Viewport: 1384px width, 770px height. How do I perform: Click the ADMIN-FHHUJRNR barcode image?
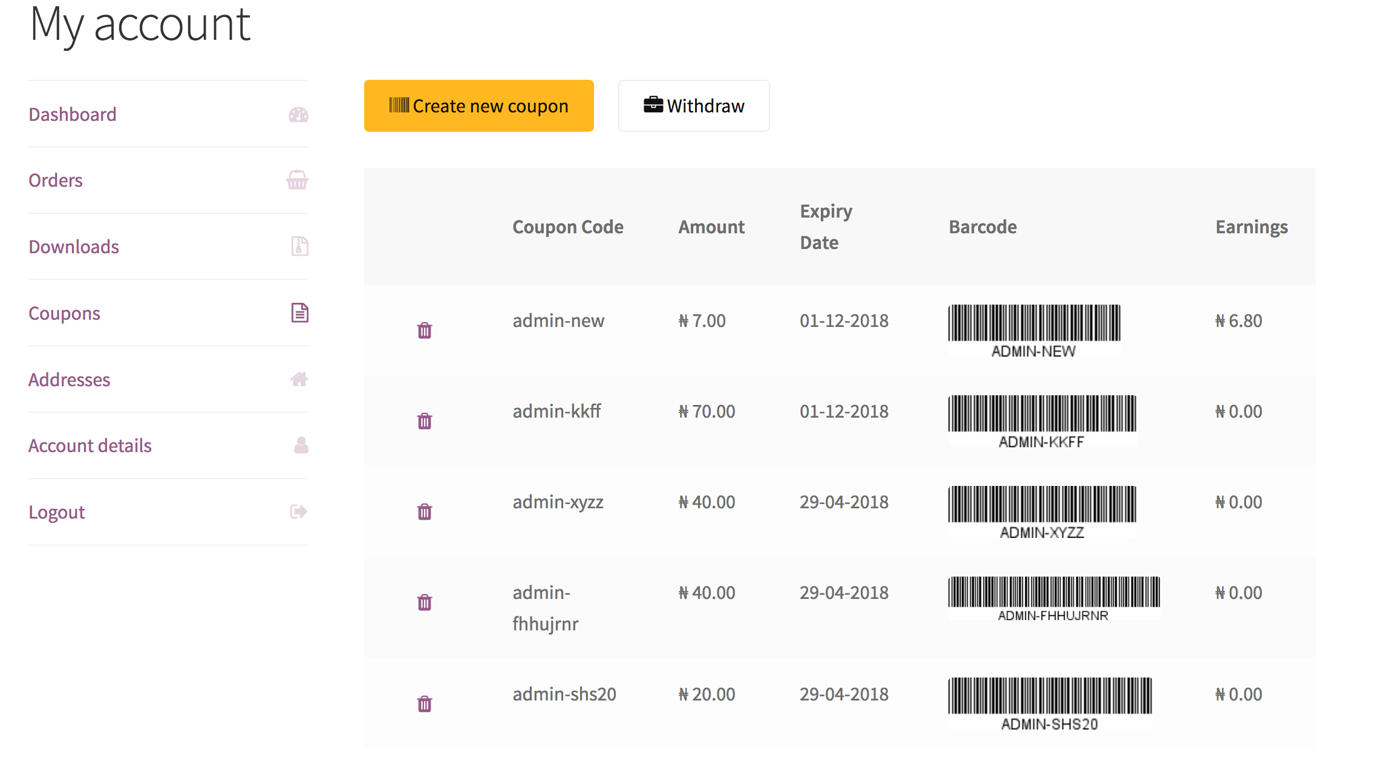(x=1054, y=598)
